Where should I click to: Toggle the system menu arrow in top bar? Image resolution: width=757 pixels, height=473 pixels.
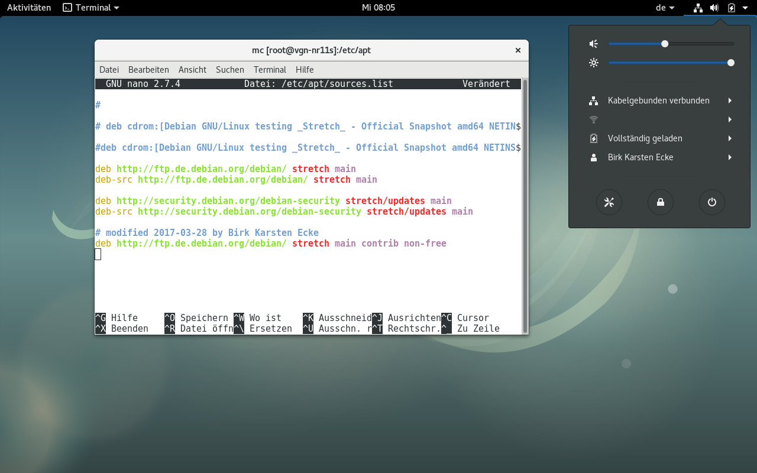tap(745, 8)
